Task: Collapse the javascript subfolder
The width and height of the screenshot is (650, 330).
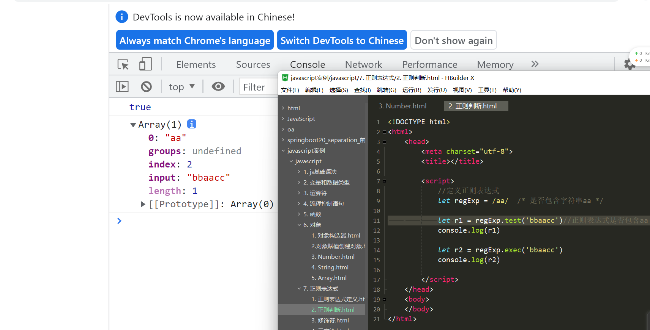Action: pyautogui.click(x=291, y=161)
